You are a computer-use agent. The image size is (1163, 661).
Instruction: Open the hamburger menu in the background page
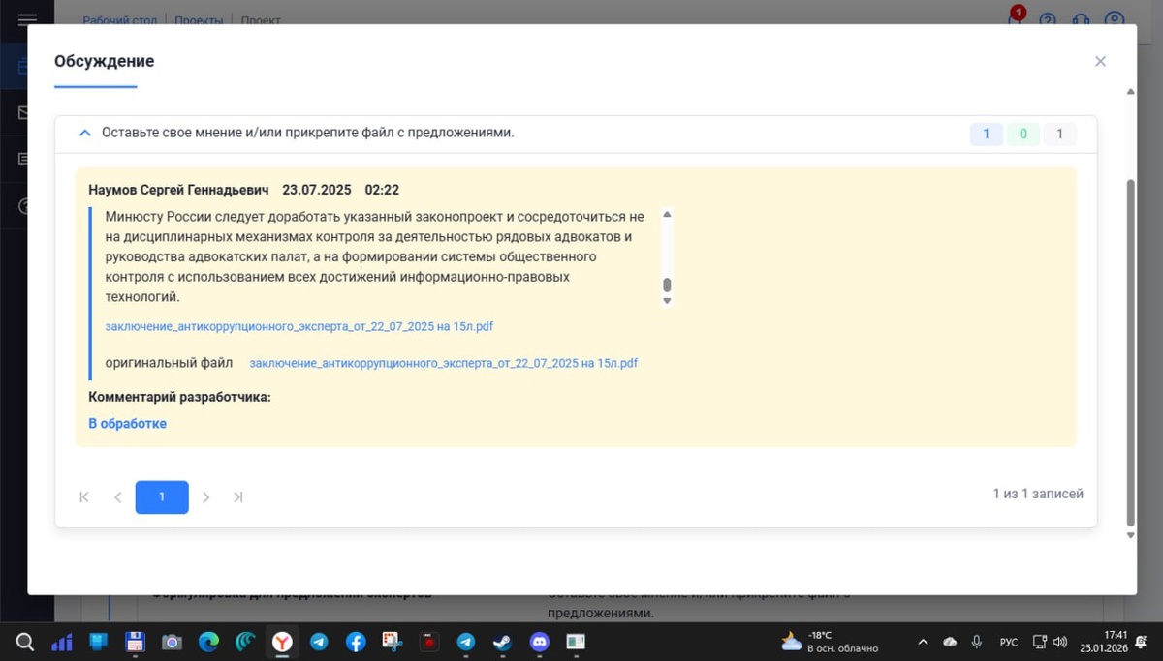click(x=27, y=19)
